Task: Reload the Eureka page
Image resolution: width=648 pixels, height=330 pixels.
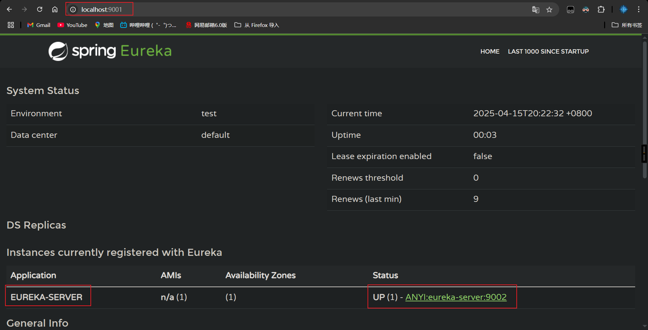Action: tap(39, 9)
